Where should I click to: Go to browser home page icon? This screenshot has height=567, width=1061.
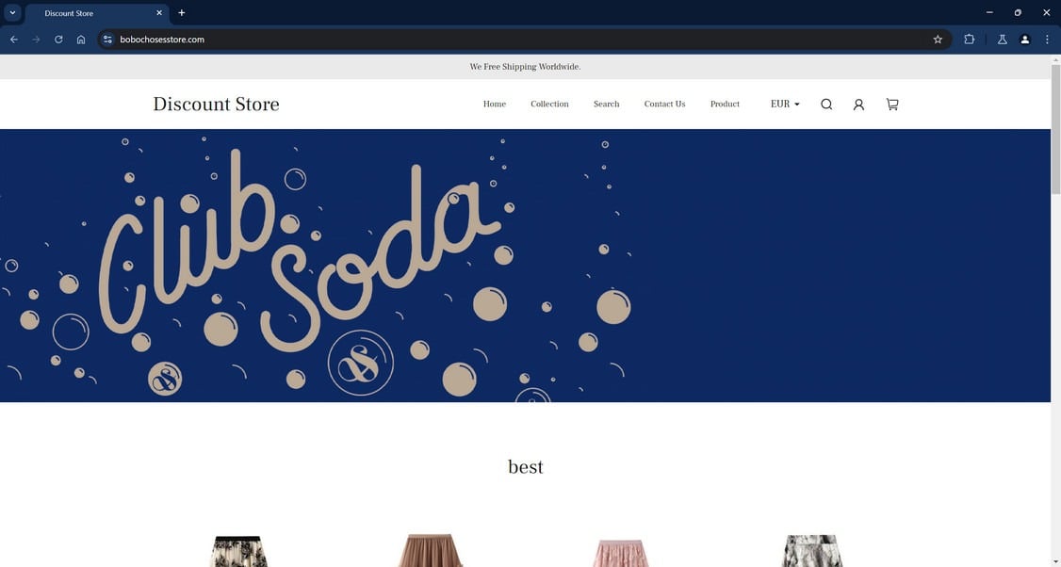(81, 40)
